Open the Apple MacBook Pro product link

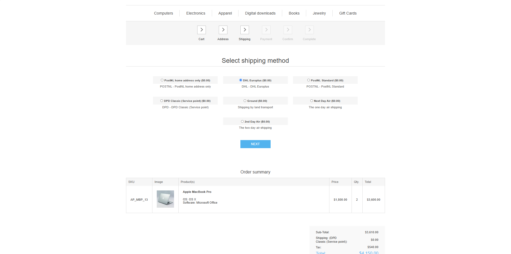click(x=197, y=192)
